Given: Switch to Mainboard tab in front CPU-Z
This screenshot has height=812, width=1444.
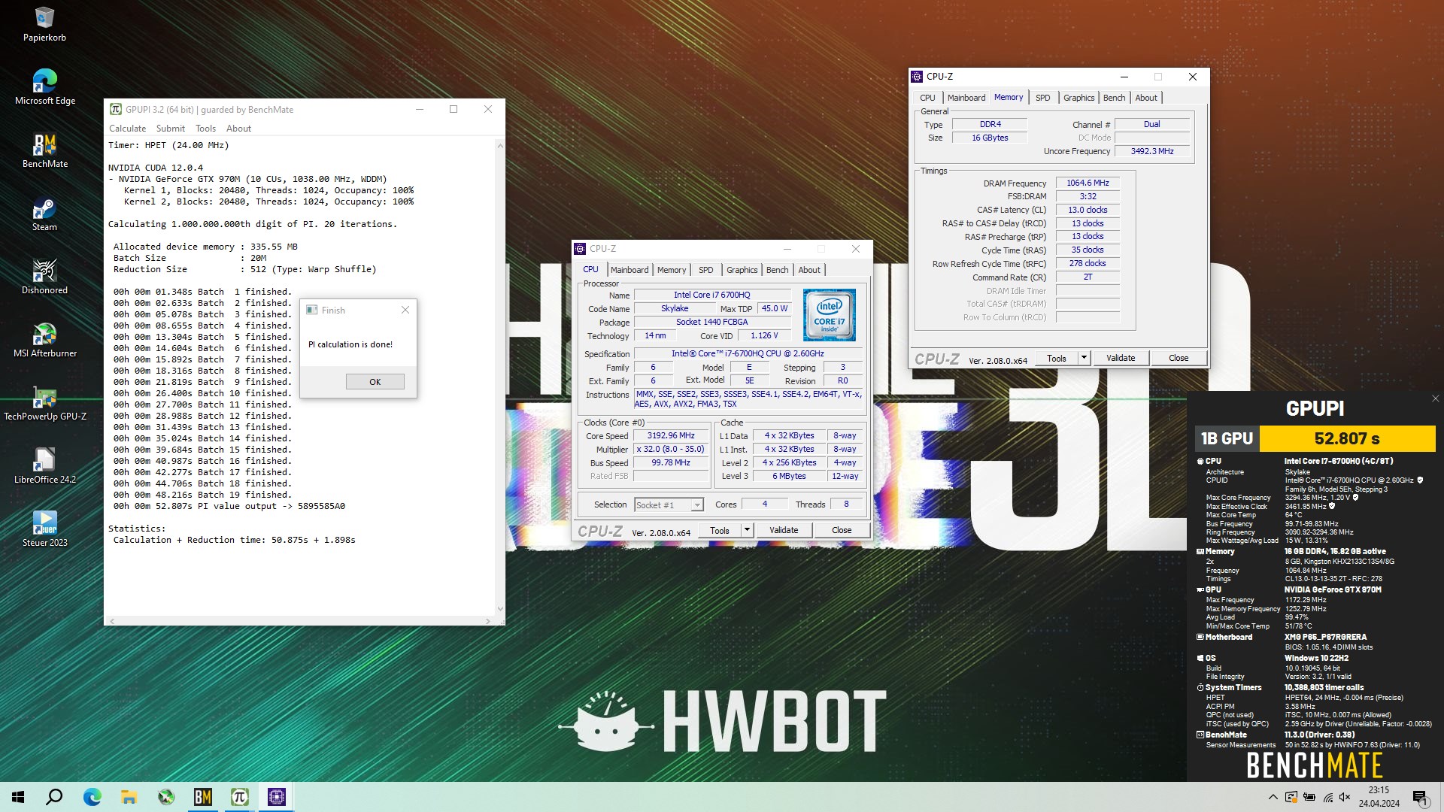Looking at the screenshot, I should [x=629, y=270].
